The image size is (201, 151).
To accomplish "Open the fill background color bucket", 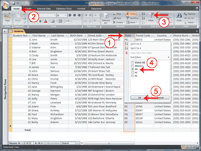I will pyautogui.click(x=53, y=21).
